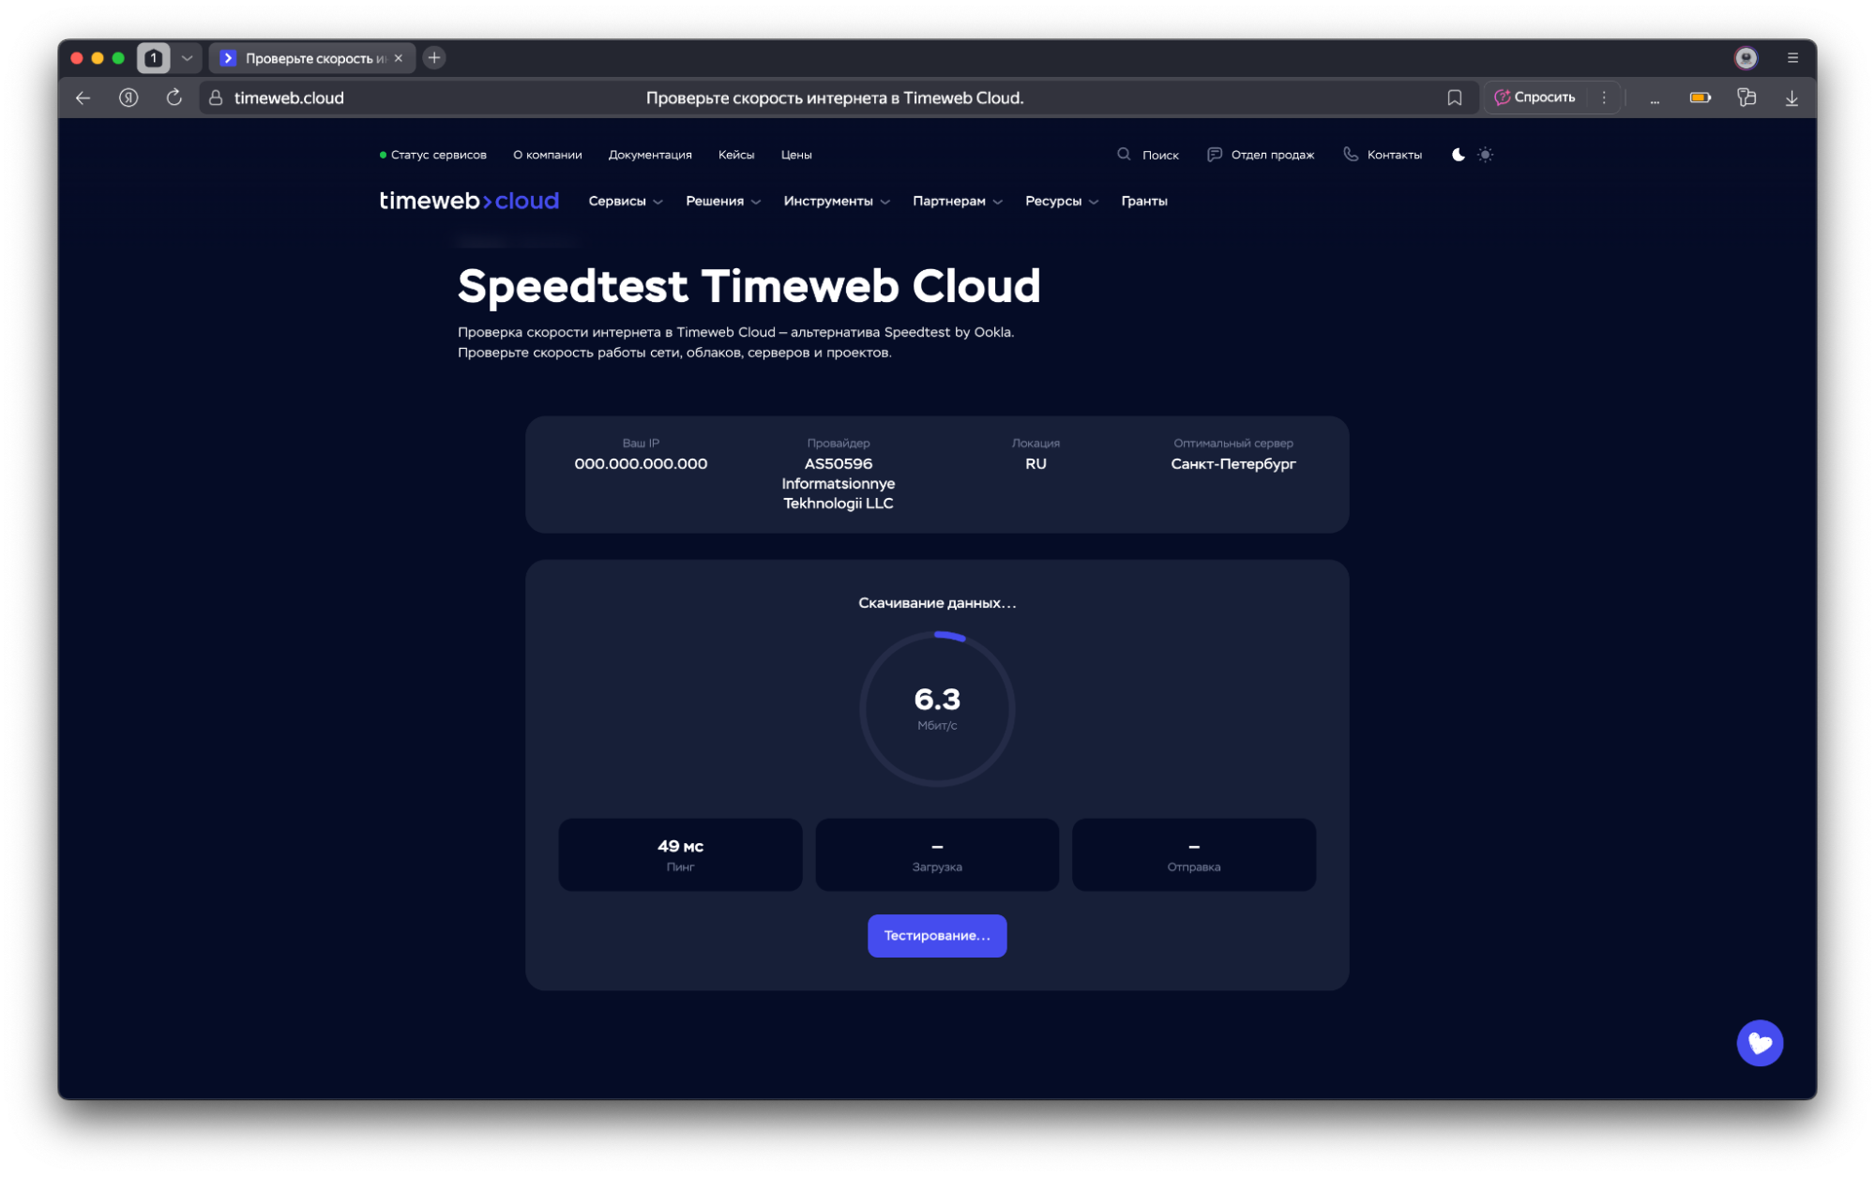Open the Гранты menu item
Screen dimensions: 1875x1177
pos(1144,201)
